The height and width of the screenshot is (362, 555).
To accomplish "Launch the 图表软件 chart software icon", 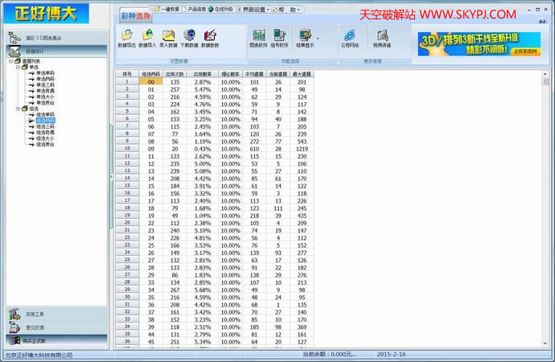I will pos(259,37).
